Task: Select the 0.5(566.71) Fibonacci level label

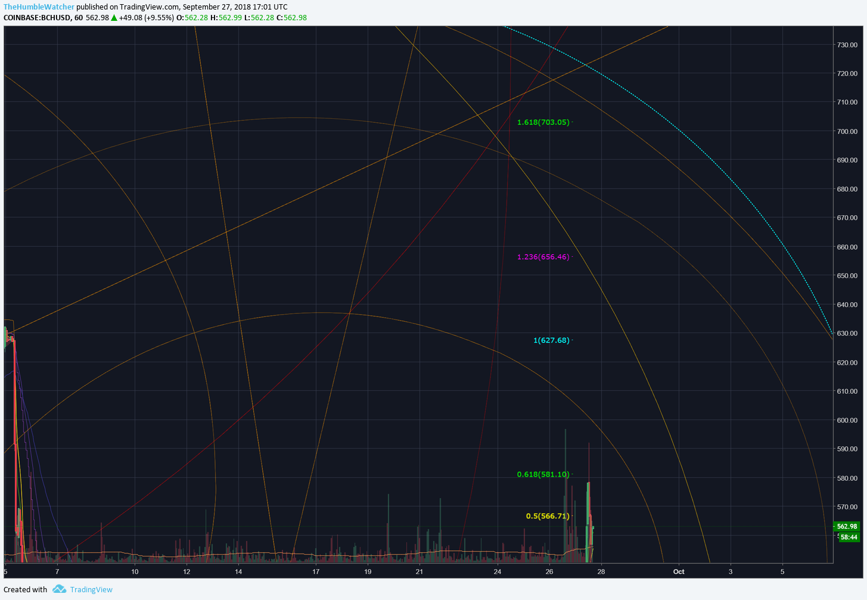Action: (548, 516)
